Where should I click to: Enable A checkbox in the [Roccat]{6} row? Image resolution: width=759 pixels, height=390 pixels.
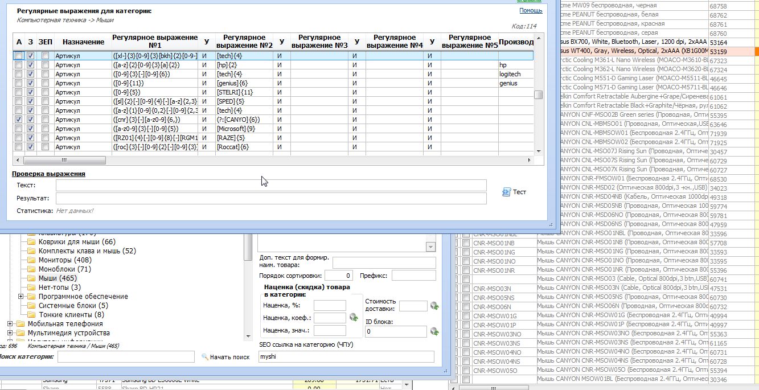pos(19,147)
